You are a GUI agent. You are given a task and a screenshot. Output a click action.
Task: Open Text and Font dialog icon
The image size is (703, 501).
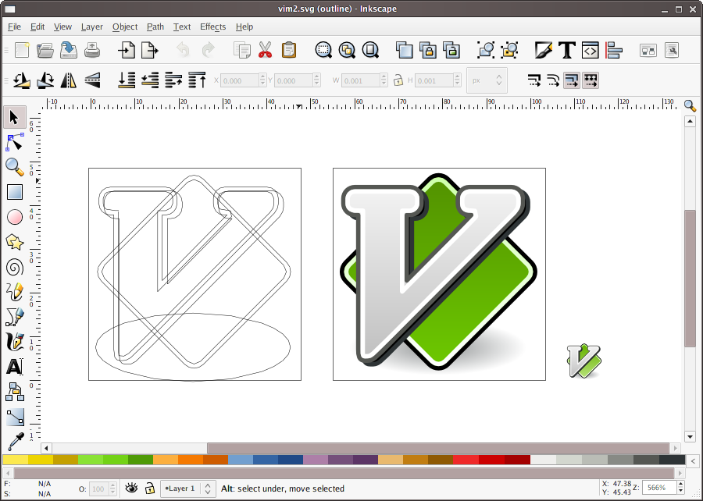click(x=567, y=50)
